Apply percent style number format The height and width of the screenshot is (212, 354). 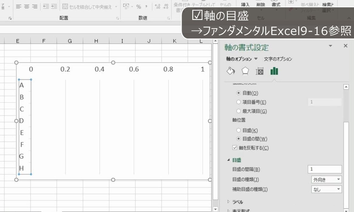[139, 7]
